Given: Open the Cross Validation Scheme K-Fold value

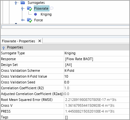Looking at the screenshot, I should pyautogui.click(x=97, y=71).
